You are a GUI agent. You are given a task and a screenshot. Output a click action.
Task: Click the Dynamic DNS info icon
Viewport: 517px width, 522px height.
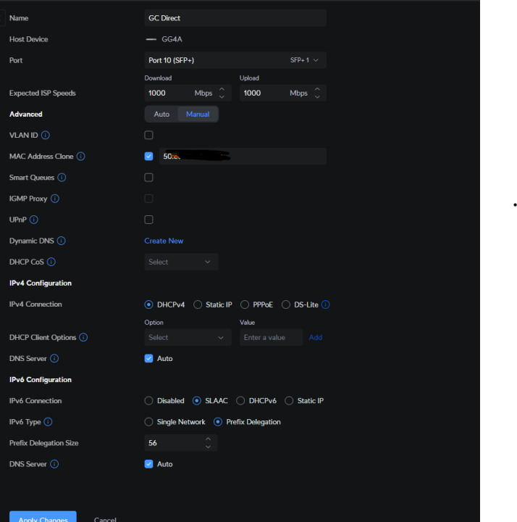click(61, 241)
